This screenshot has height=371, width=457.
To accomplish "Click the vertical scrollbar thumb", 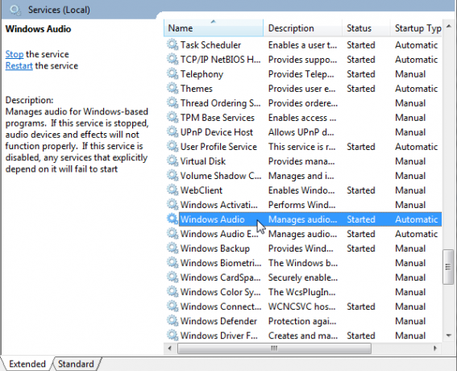I will (448, 267).
